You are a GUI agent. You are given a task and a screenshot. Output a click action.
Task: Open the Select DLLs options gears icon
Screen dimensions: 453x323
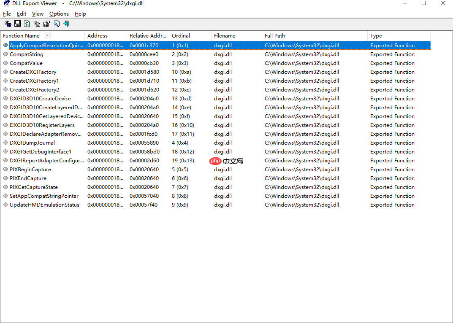coord(8,24)
